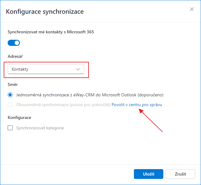Toggle the Microsoft 365 contacts sync switch

click(14, 43)
